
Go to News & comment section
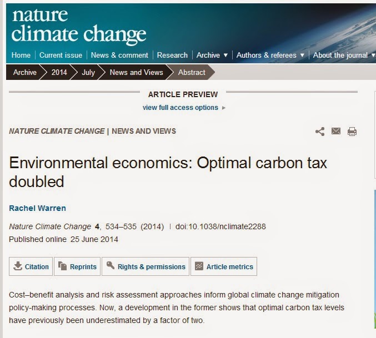click(x=119, y=56)
